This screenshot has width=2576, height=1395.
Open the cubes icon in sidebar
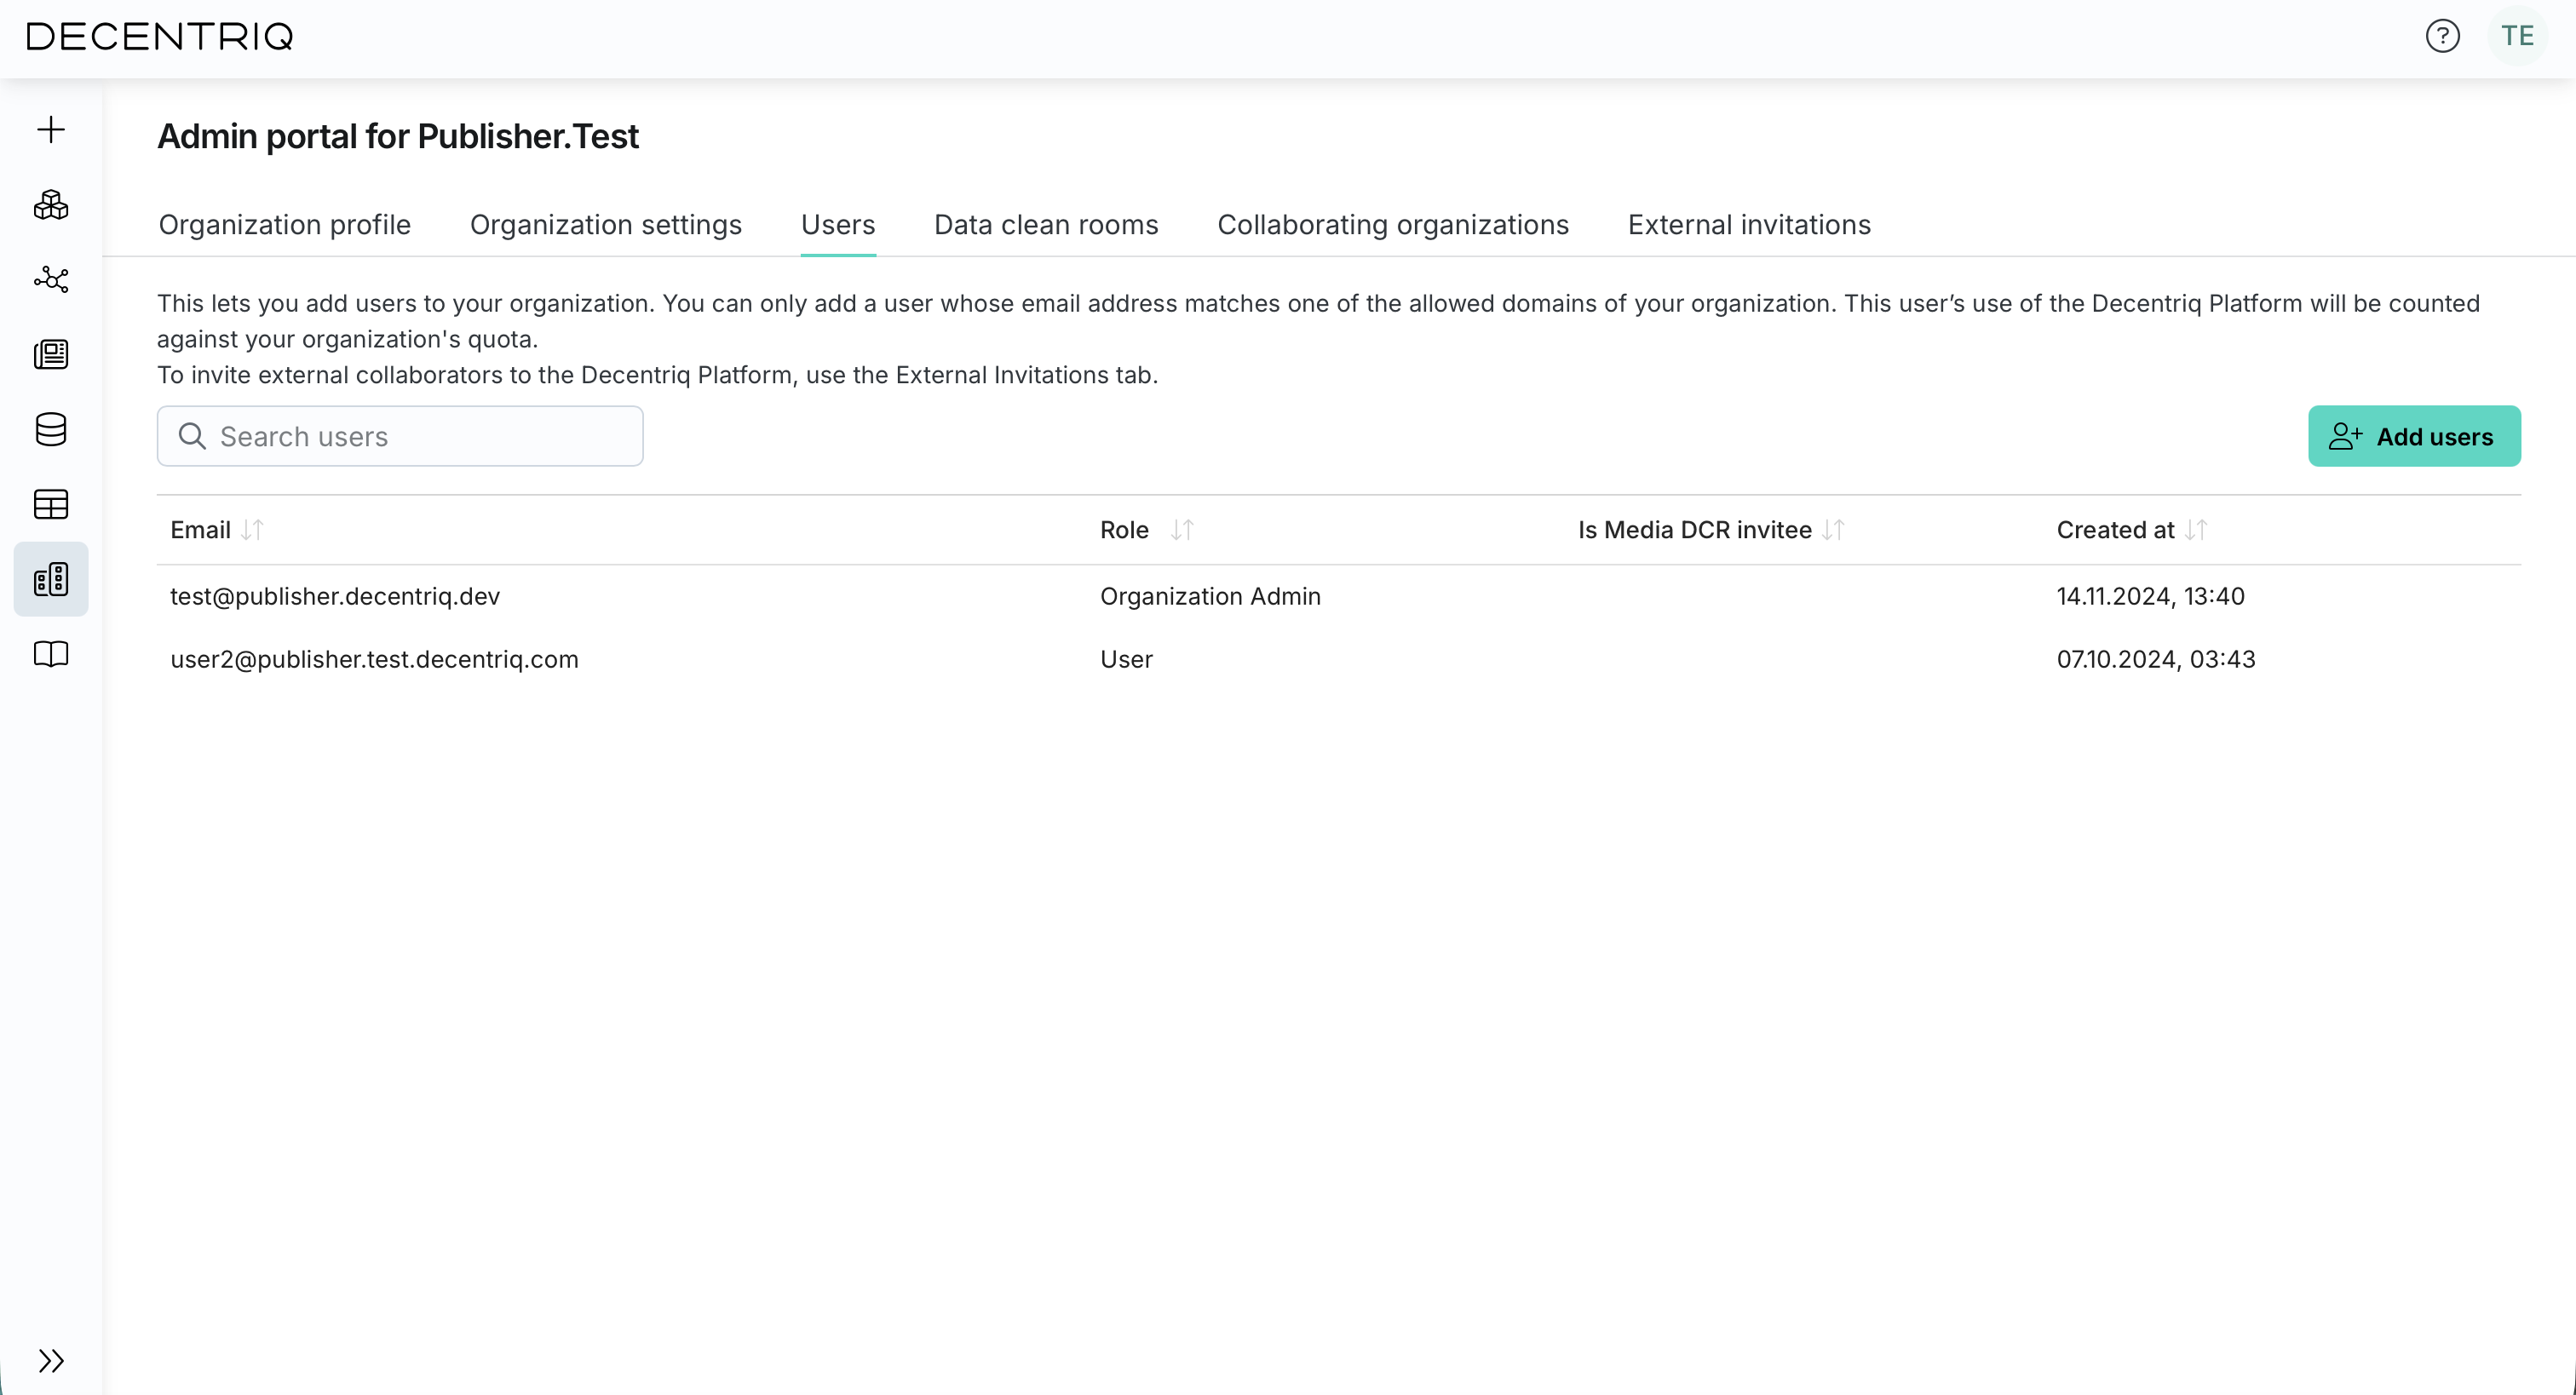coord(51,205)
